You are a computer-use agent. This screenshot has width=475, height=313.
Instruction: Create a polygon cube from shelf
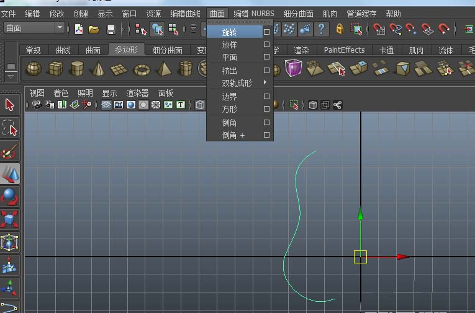point(56,69)
